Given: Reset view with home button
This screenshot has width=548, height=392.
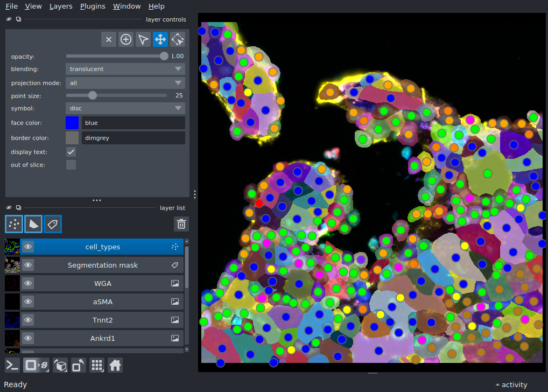Looking at the screenshot, I should (x=115, y=365).
